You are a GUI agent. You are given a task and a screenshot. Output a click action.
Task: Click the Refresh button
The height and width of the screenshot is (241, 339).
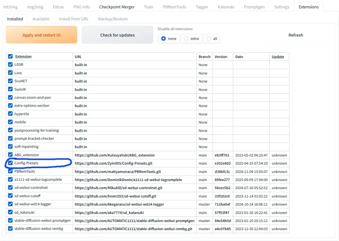pyautogui.click(x=296, y=35)
